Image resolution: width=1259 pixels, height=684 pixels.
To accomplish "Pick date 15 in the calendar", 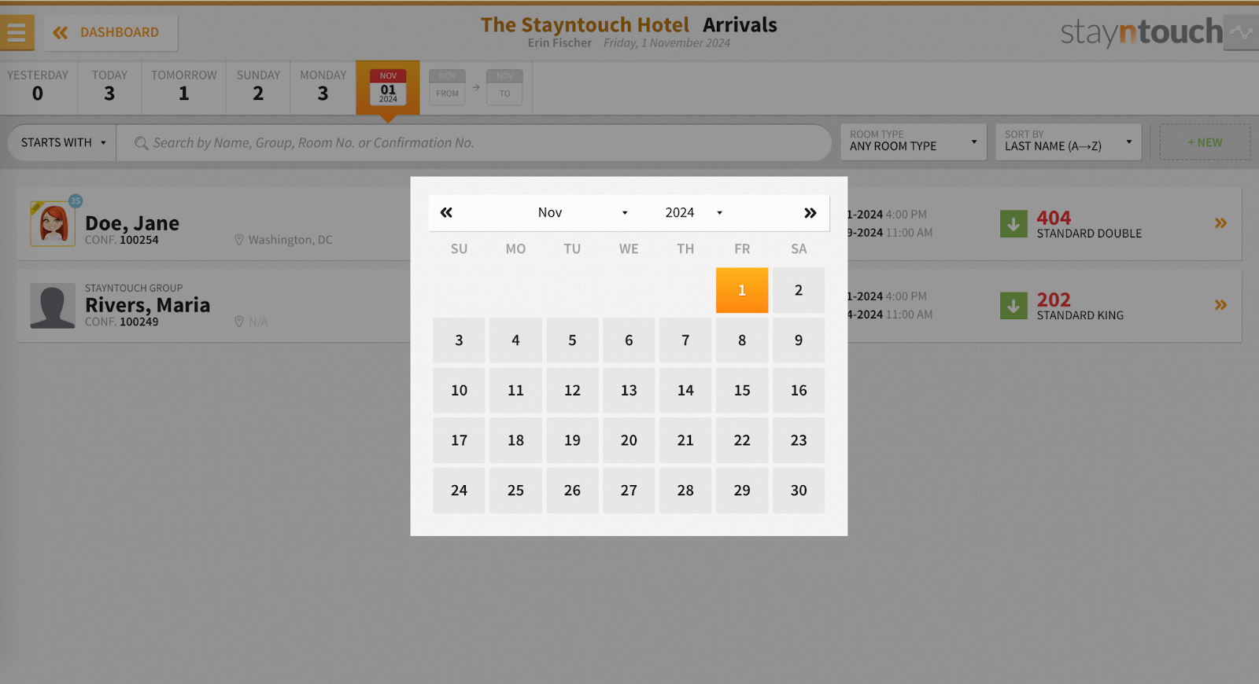I will tap(742, 390).
